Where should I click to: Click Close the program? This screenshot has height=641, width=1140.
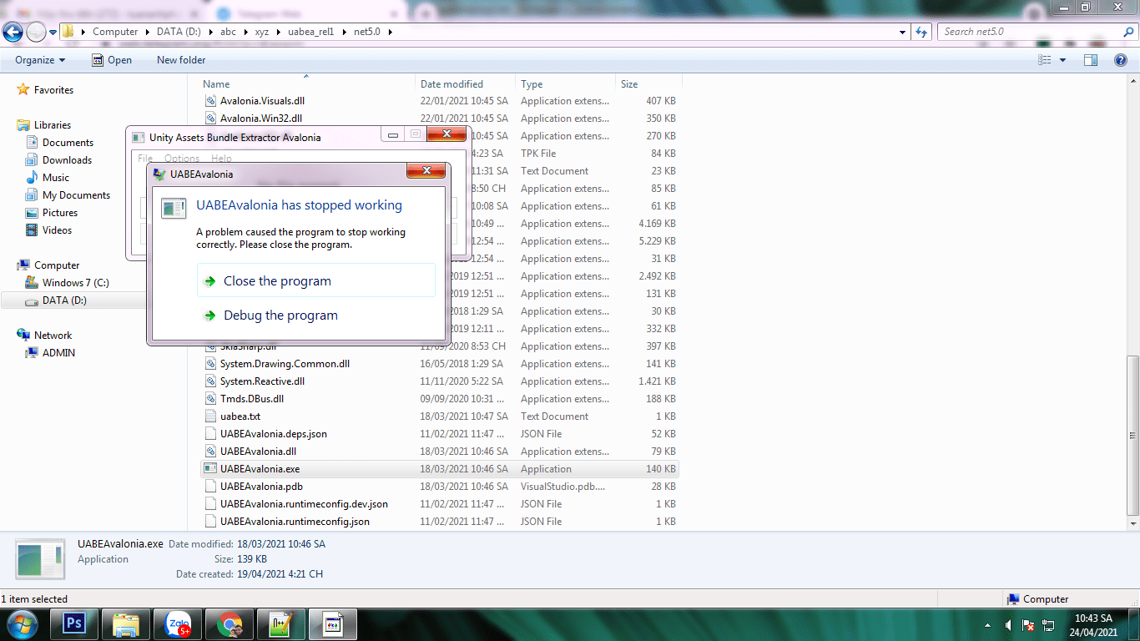(316, 281)
